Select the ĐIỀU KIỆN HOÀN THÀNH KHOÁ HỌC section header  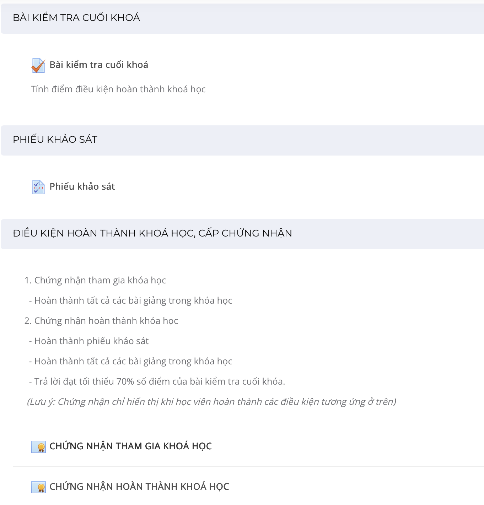(242, 234)
